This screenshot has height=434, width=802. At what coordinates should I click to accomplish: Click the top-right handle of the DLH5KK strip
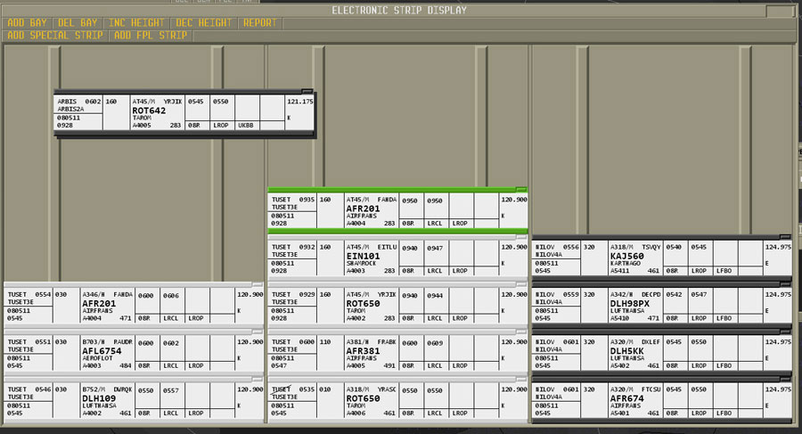(784, 332)
